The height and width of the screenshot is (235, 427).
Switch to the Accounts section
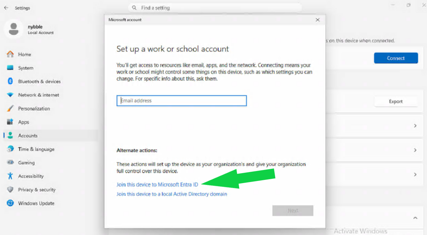pyautogui.click(x=27, y=135)
